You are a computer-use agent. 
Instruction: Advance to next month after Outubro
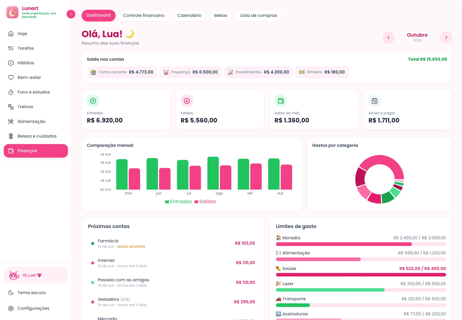[x=446, y=37]
